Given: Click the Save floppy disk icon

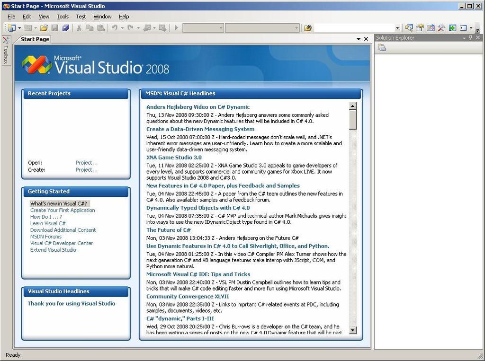Looking at the screenshot, I should tap(55, 28).
